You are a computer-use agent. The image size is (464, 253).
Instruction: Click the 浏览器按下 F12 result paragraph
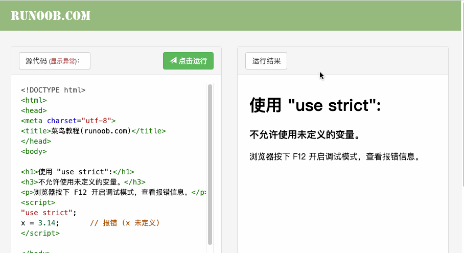[x=336, y=156]
